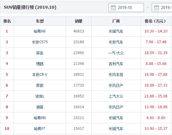Select sales figure 15017
Viewport: 172px width, 135px height.
click(x=79, y=129)
